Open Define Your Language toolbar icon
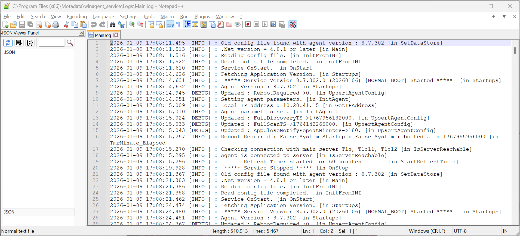520x236 pixels. point(195,25)
